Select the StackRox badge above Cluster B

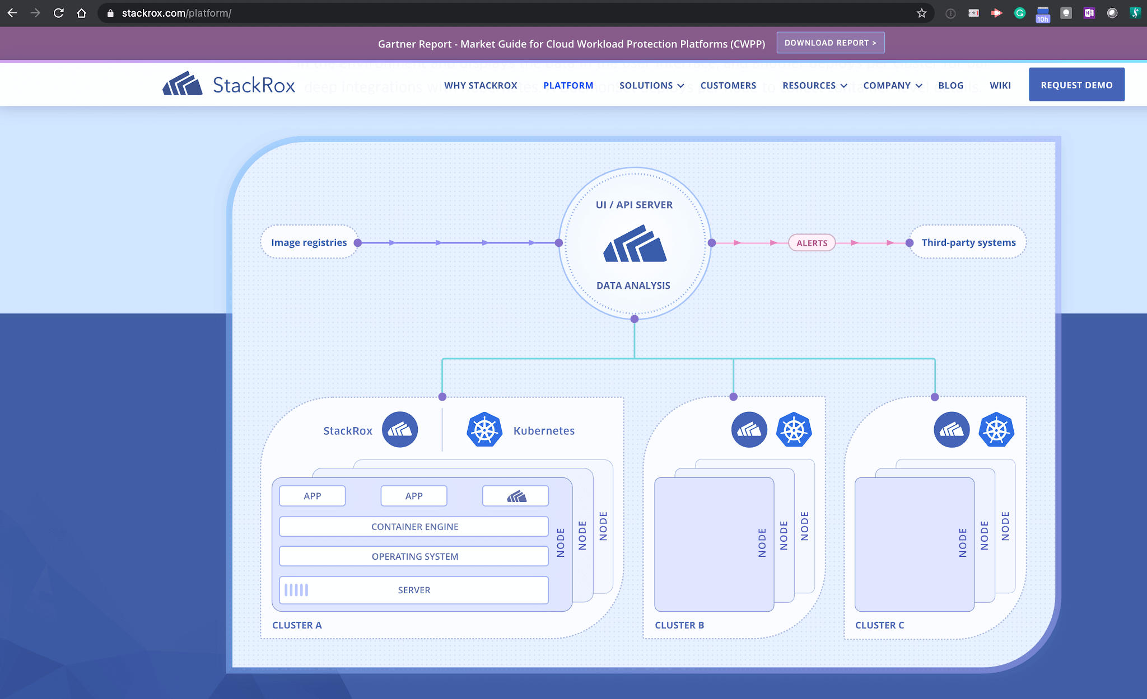[x=749, y=429]
